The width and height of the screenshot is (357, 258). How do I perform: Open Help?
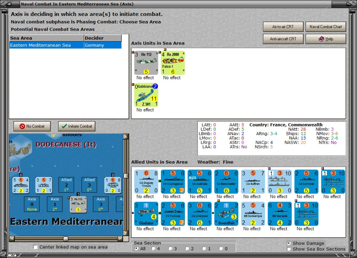tap(326, 39)
